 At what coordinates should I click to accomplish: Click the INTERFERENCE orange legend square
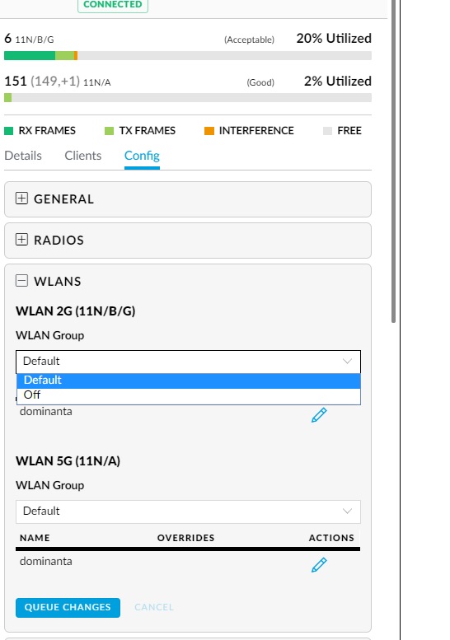pyautogui.click(x=209, y=131)
